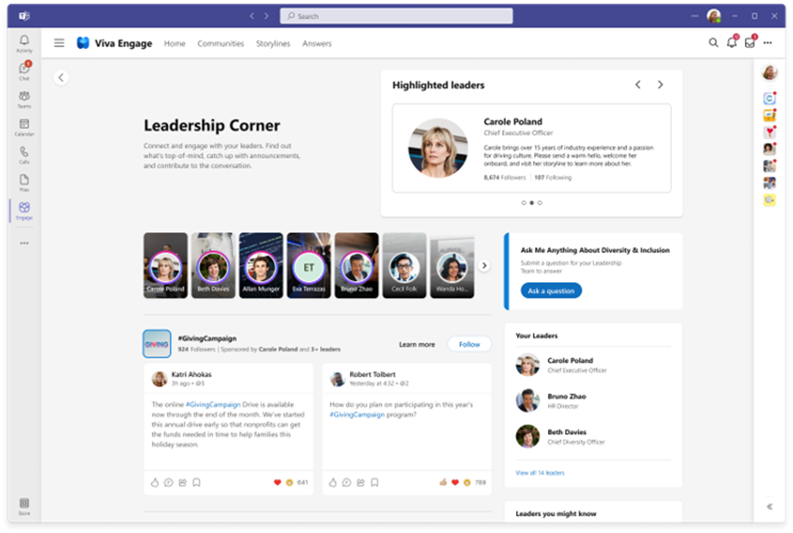Share Robert Tolbert's post

(x=360, y=482)
